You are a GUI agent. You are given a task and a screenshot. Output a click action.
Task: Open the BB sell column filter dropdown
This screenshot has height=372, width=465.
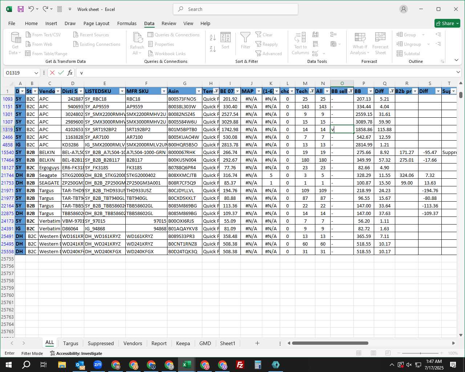[351, 91]
